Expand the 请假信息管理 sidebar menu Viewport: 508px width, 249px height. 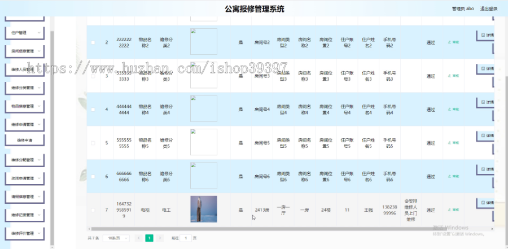[25, 197]
